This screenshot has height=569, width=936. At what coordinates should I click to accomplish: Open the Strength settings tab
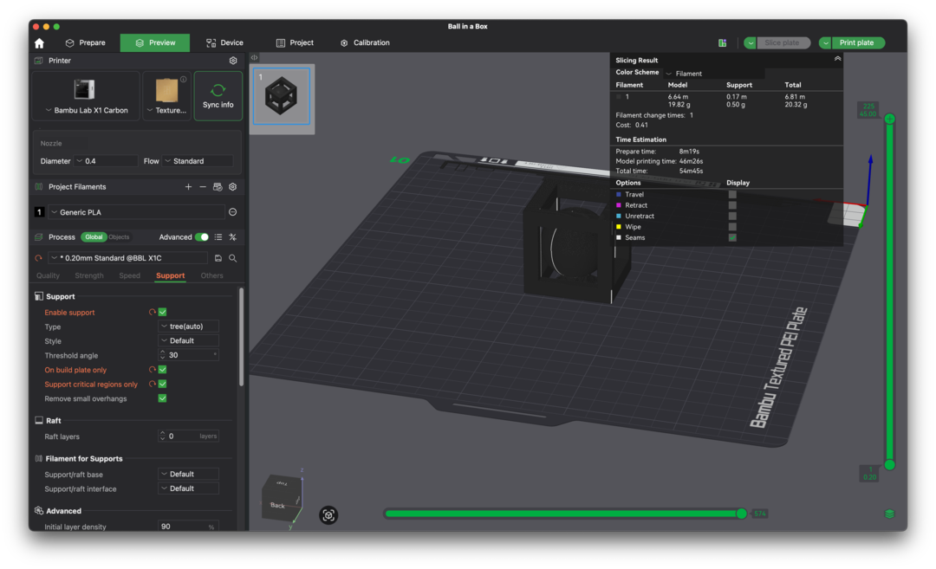(89, 275)
